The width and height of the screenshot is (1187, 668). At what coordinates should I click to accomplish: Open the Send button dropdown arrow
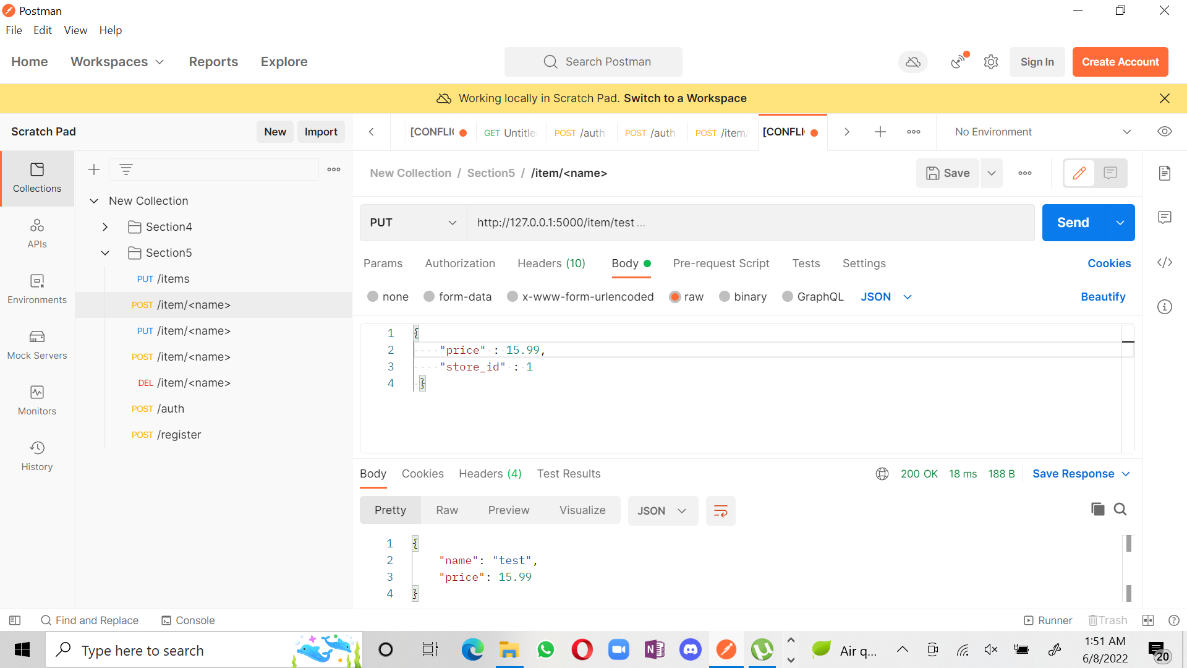pyautogui.click(x=1120, y=223)
